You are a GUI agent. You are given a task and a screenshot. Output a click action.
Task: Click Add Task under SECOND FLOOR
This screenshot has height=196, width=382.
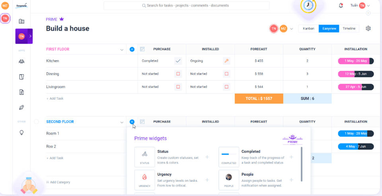tap(55, 158)
